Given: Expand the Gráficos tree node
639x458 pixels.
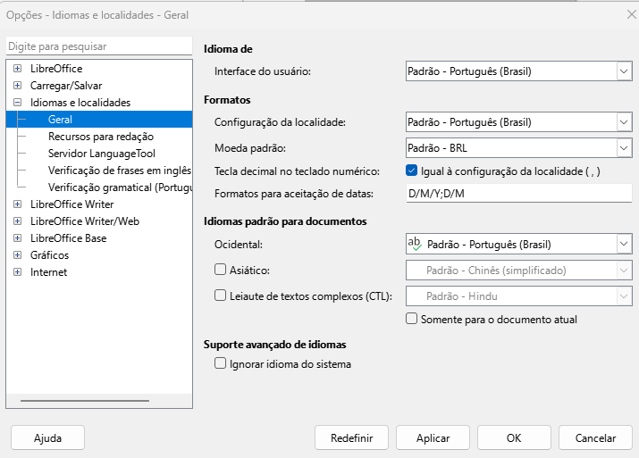Looking at the screenshot, I should pyautogui.click(x=17, y=255).
